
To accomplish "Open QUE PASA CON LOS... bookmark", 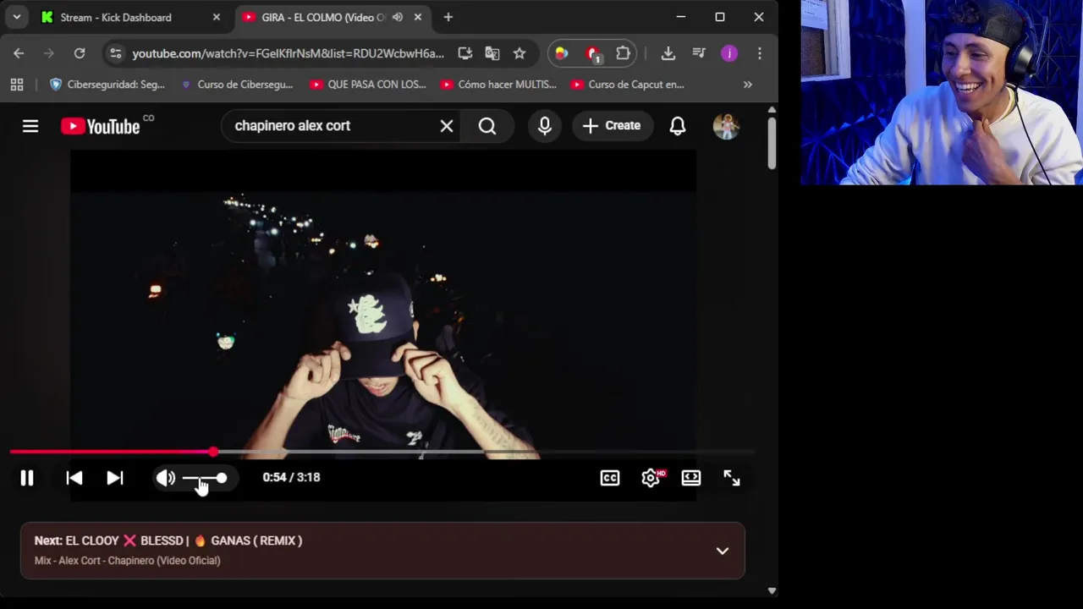I will (368, 85).
